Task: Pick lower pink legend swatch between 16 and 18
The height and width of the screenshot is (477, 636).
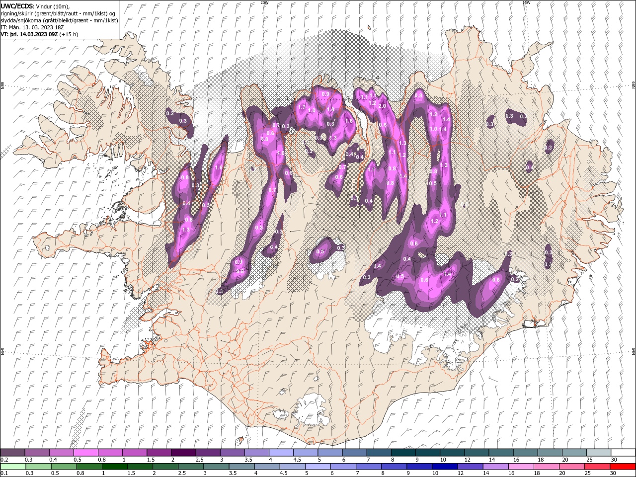Action: (521, 467)
